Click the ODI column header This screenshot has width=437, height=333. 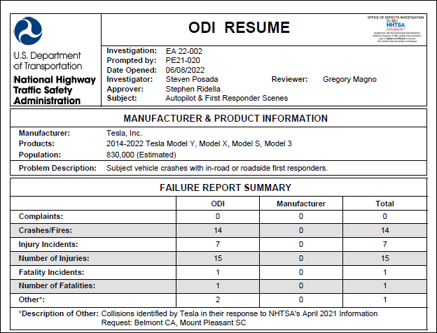pos(218,204)
